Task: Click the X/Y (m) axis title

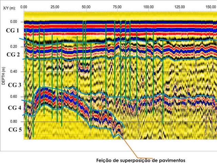Action: pyautogui.click(x=9, y=8)
